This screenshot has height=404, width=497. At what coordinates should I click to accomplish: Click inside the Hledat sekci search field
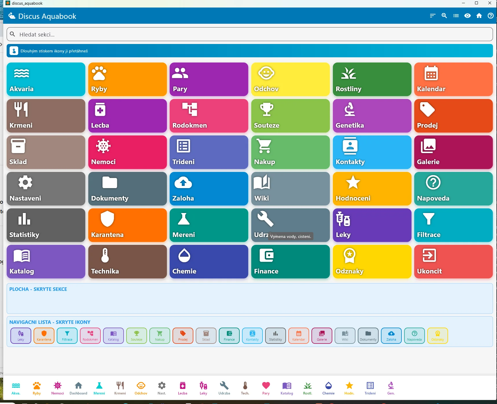tap(249, 34)
